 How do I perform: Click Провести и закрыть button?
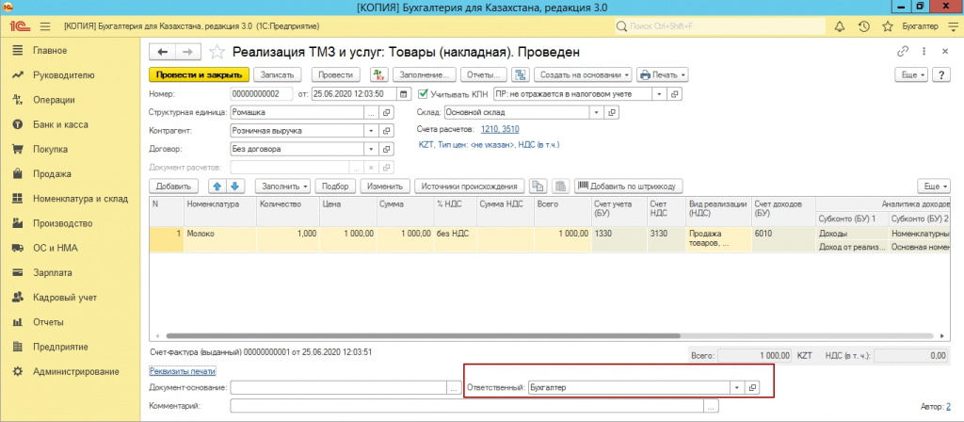pos(200,74)
